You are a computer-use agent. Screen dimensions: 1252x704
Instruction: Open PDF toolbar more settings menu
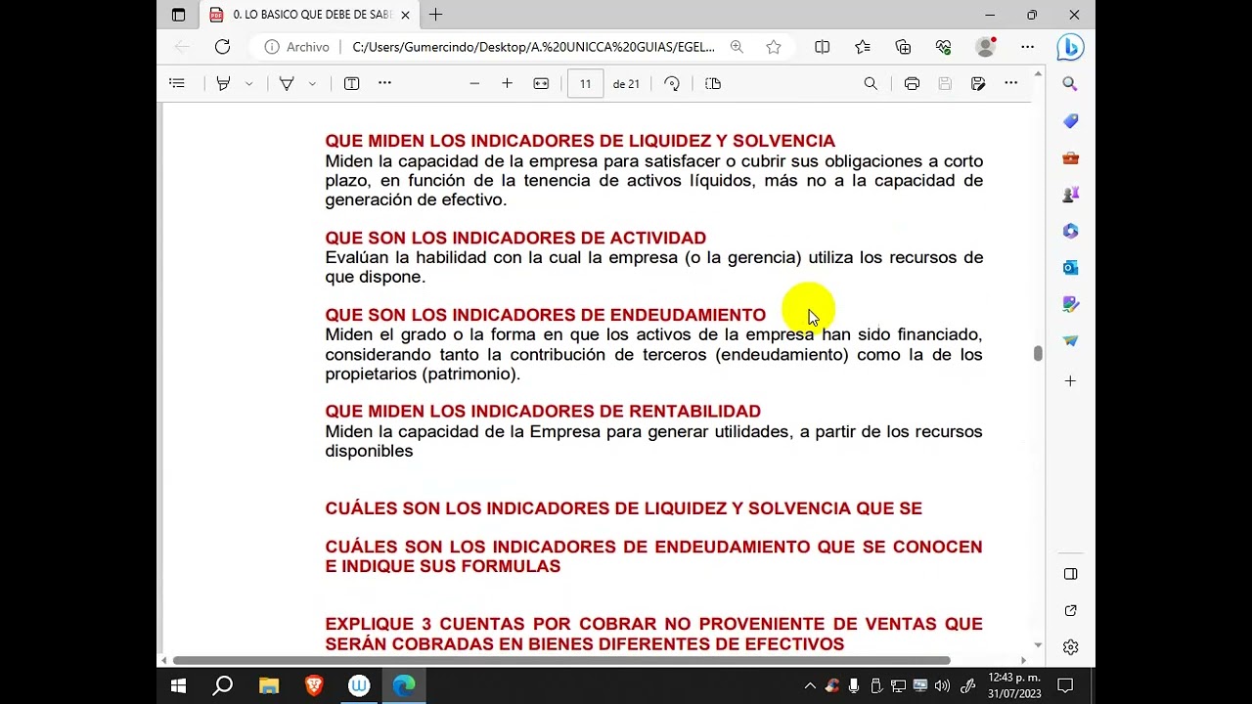(x=1011, y=83)
